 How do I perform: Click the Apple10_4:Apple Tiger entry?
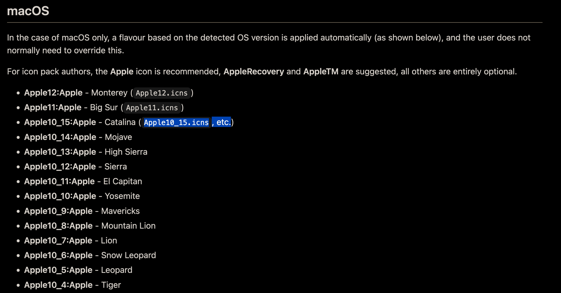(72, 285)
